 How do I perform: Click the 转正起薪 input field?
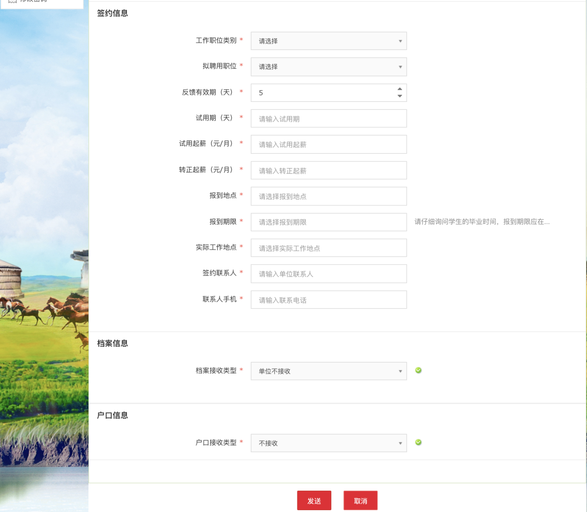coord(328,170)
